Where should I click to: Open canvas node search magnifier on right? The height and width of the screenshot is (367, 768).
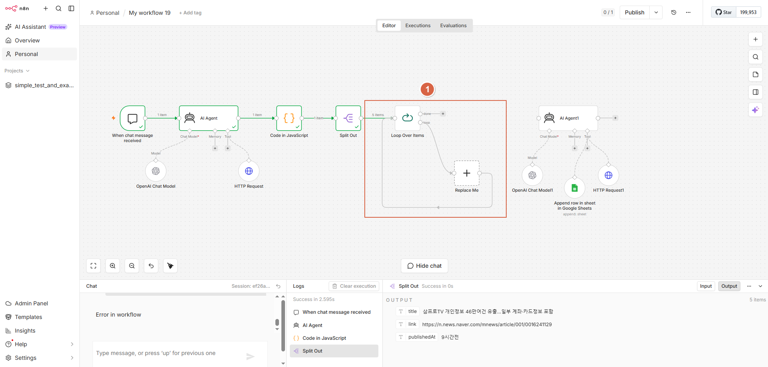(x=756, y=57)
